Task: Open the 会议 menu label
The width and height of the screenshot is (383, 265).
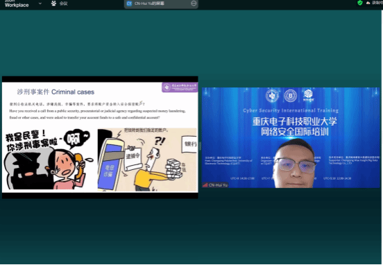Action: click(64, 3)
